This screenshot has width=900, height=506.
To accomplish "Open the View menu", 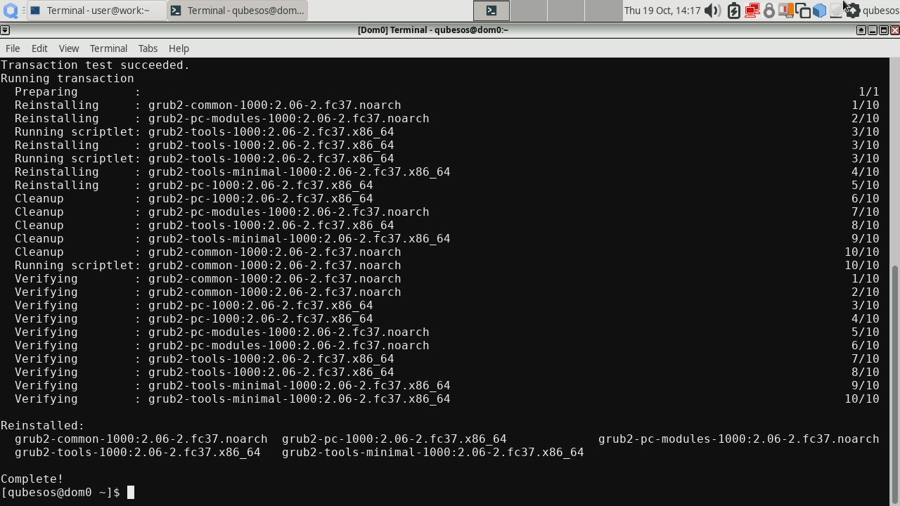I will (69, 48).
